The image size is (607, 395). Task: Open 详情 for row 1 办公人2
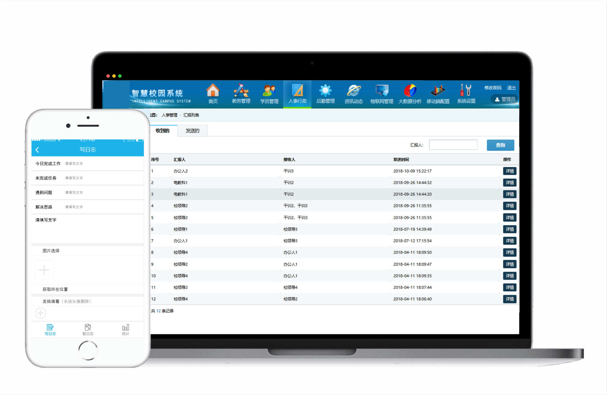tap(509, 171)
